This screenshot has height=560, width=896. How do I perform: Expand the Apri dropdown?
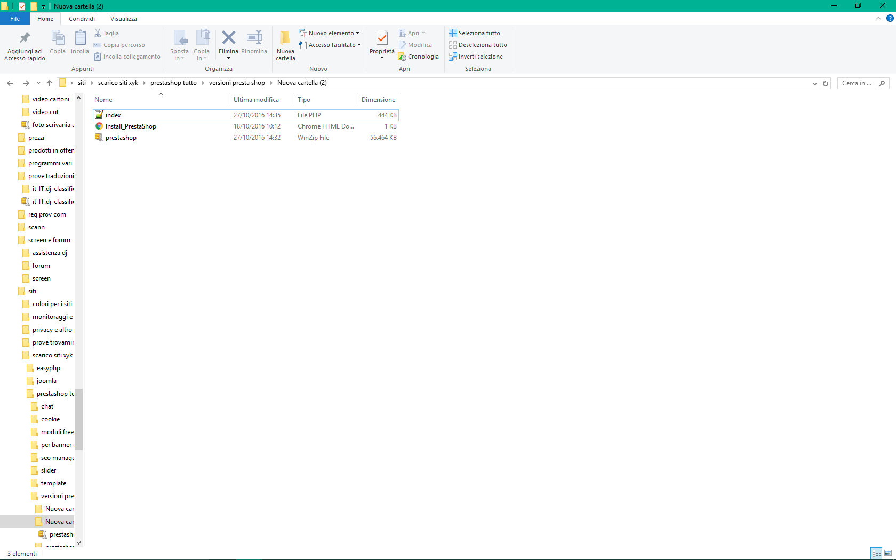[412, 33]
